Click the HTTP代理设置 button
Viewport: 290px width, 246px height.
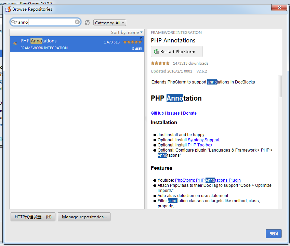[x=33, y=217]
